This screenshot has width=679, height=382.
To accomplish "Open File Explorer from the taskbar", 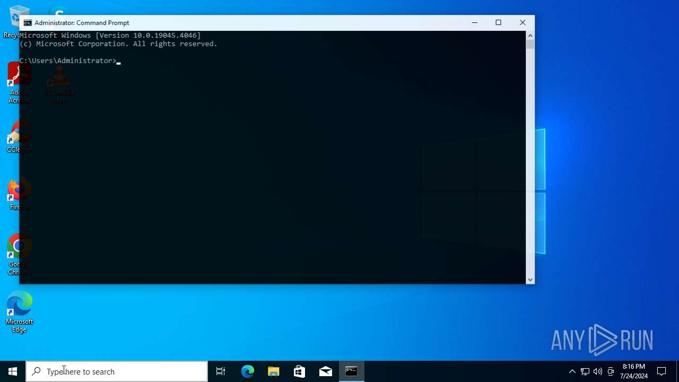I will coord(274,371).
